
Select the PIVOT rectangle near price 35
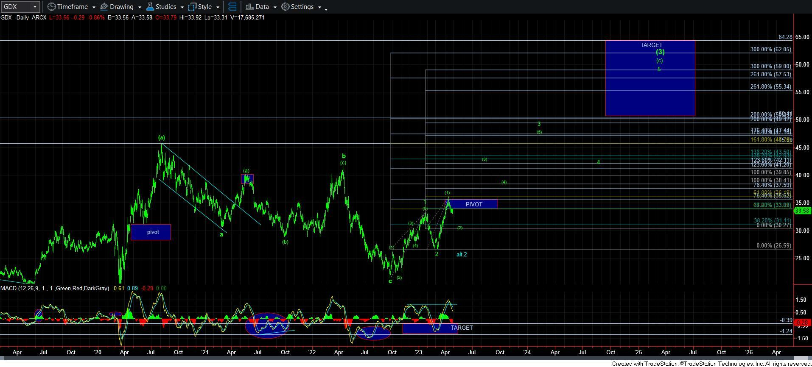(473, 204)
